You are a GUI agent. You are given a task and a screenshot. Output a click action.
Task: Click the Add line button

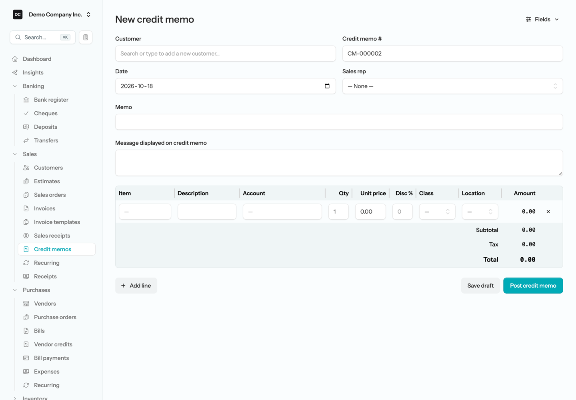coord(136,286)
